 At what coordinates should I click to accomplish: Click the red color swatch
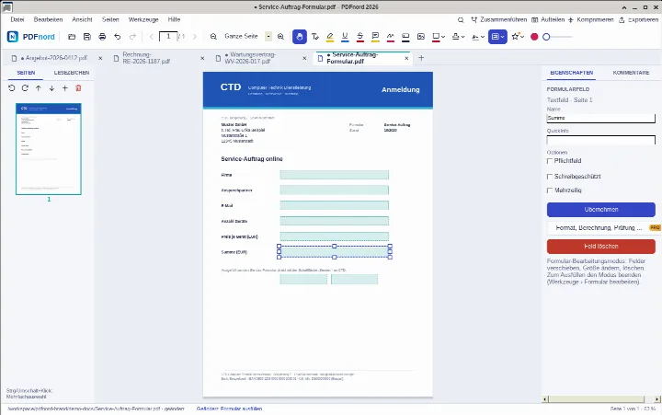click(534, 37)
